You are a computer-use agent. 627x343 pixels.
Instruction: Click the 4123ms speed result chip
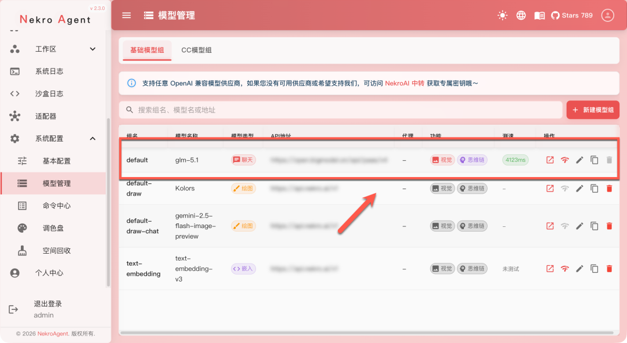tap(516, 160)
